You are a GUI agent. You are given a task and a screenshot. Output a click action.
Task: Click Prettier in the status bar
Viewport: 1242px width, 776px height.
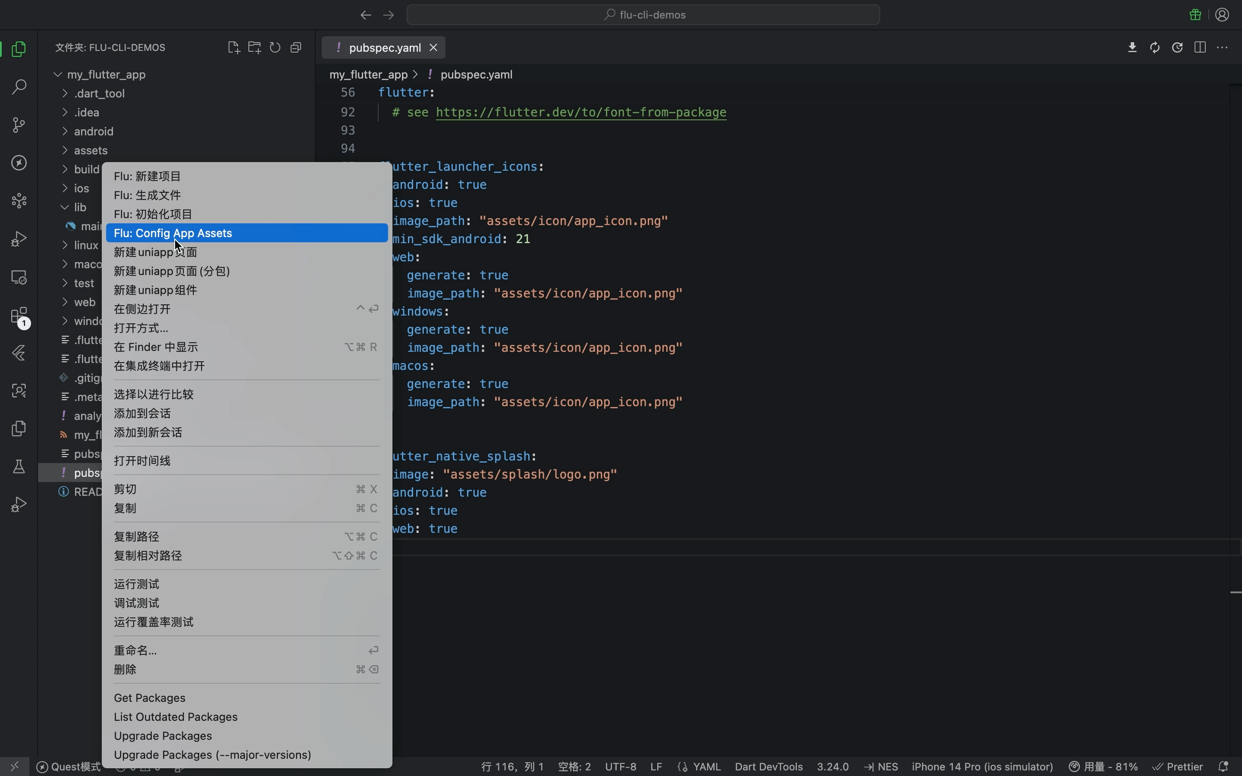pos(1183,767)
